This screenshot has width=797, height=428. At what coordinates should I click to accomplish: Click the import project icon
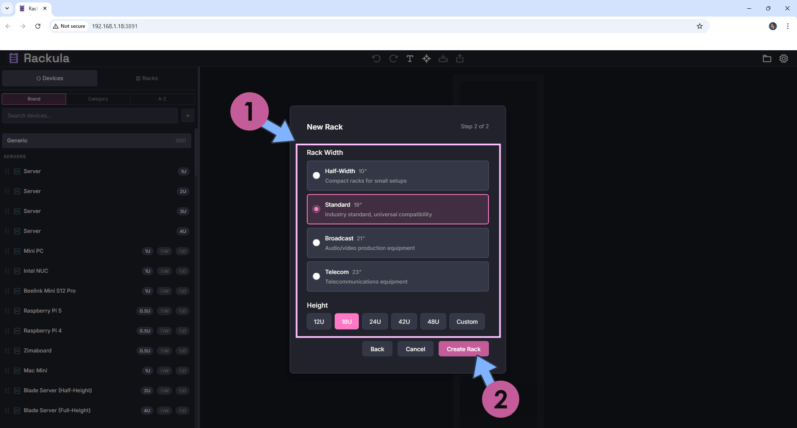click(443, 59)
